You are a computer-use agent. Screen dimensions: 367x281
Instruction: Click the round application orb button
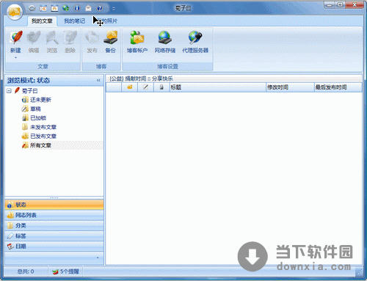pos(15,12)
